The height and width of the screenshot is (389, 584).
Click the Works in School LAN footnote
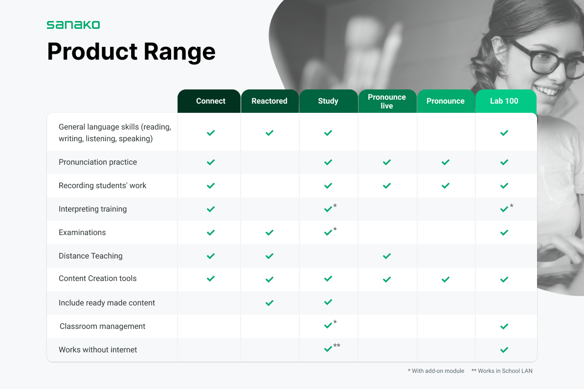click(502, 371)
